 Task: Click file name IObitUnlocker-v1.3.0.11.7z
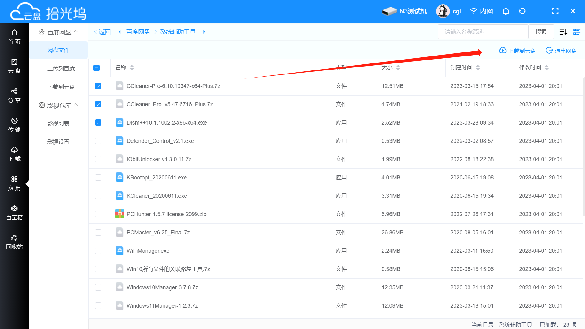tap(159, 159)
